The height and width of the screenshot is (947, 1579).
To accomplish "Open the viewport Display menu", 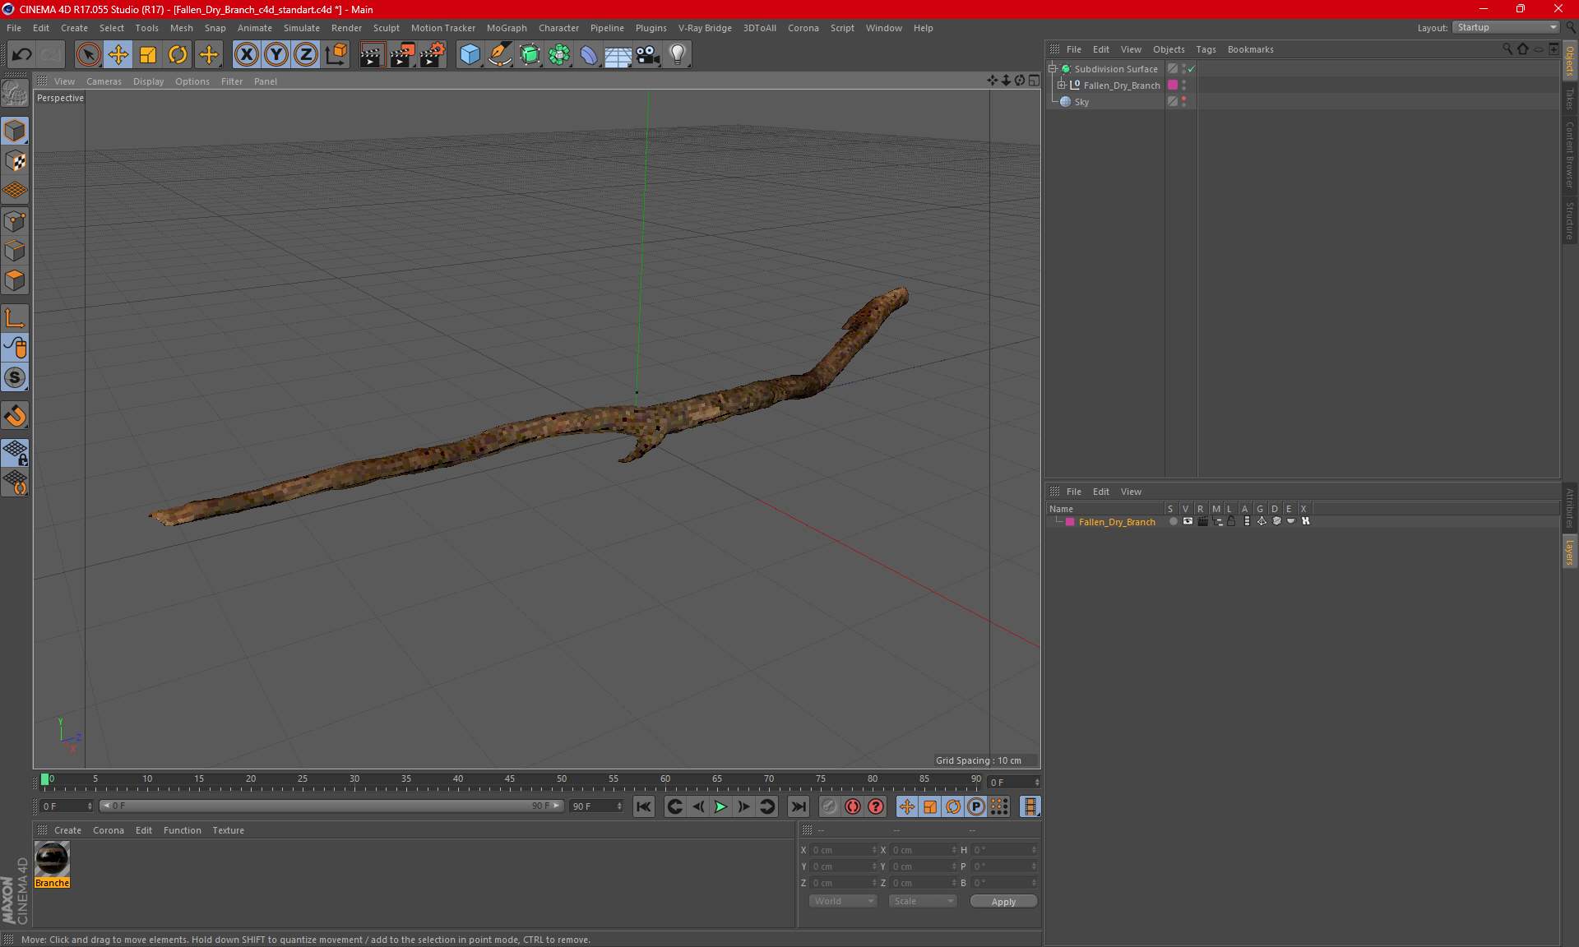I will (x=148, y=81).
